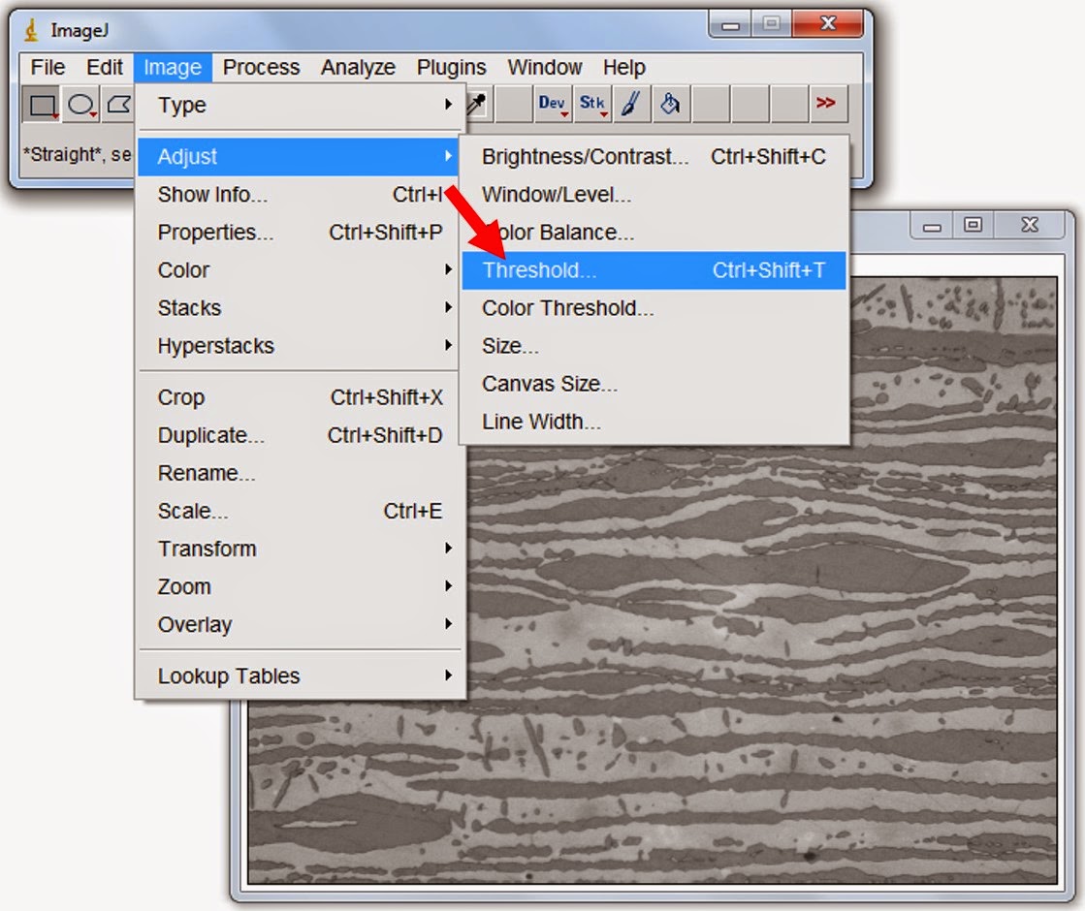Open the Color Threshold dialog

click(x=567, y=308)
